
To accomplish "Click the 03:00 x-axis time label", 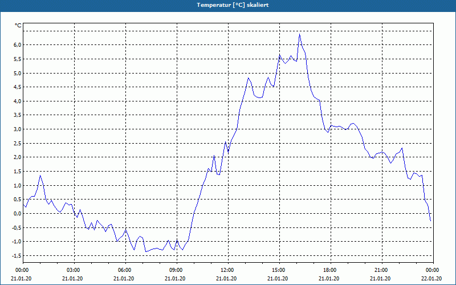I will 74,270.
